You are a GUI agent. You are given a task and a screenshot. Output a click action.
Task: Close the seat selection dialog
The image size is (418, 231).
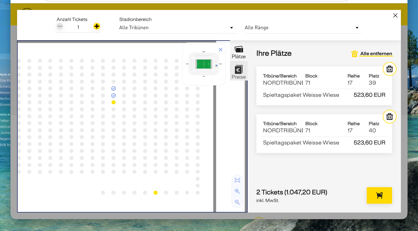click(x=395, y=15)
